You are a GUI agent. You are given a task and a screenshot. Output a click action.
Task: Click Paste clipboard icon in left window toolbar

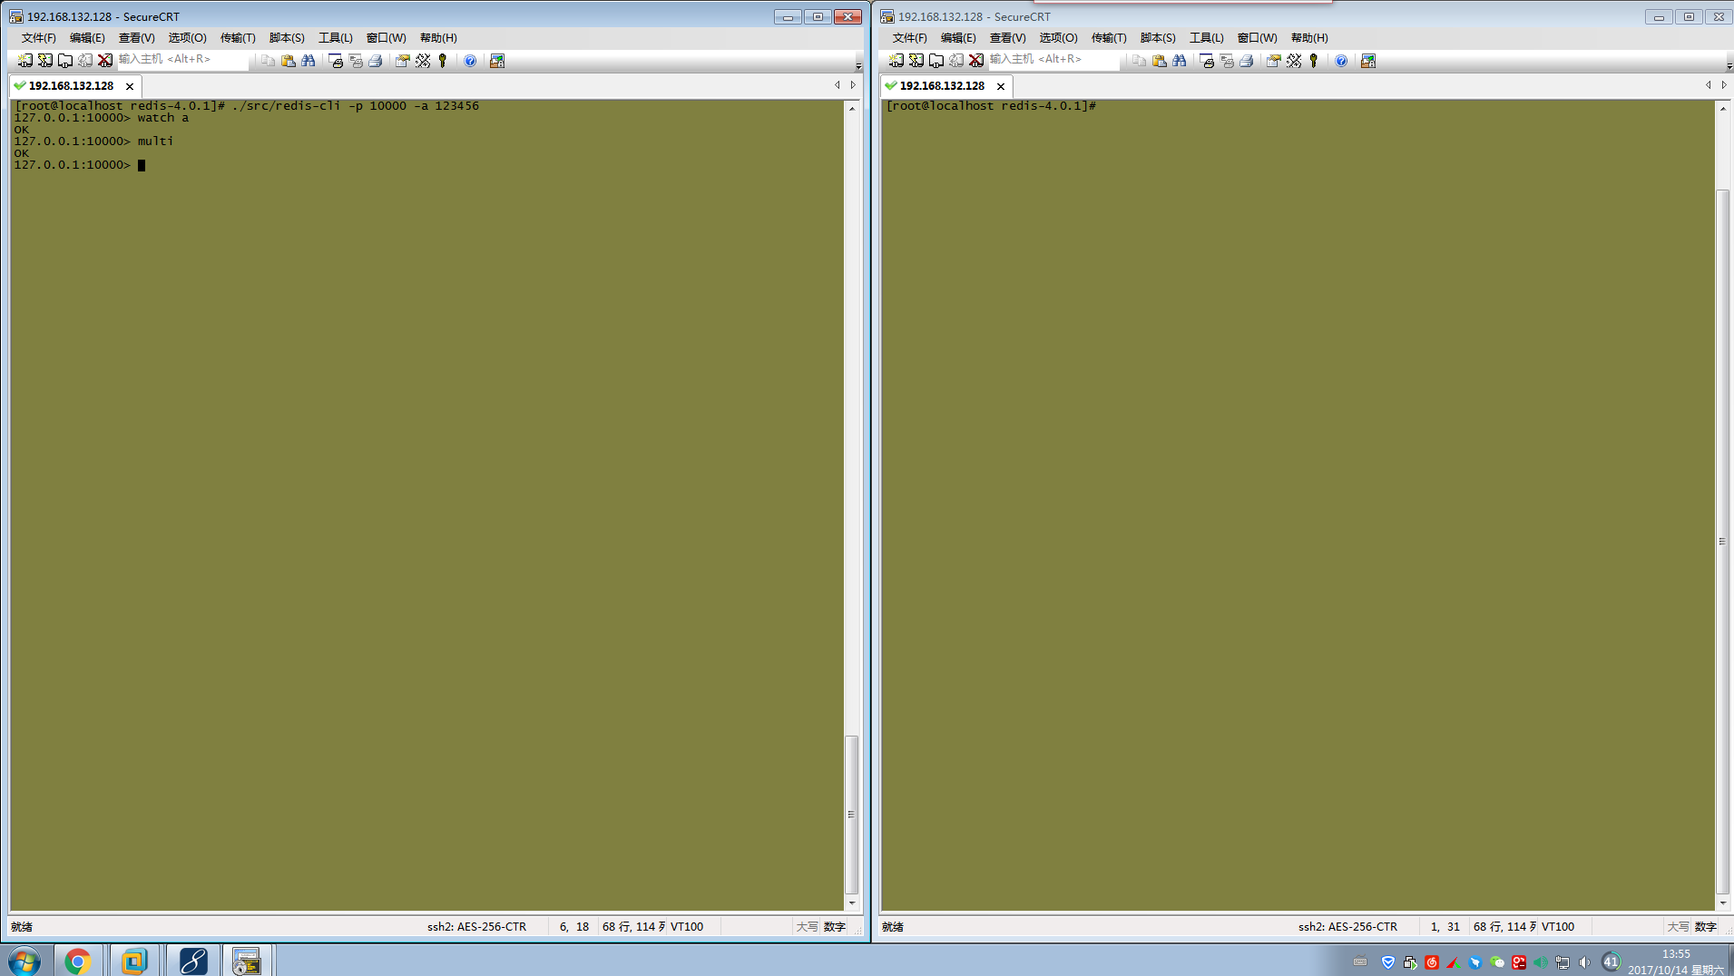[288, 61]
